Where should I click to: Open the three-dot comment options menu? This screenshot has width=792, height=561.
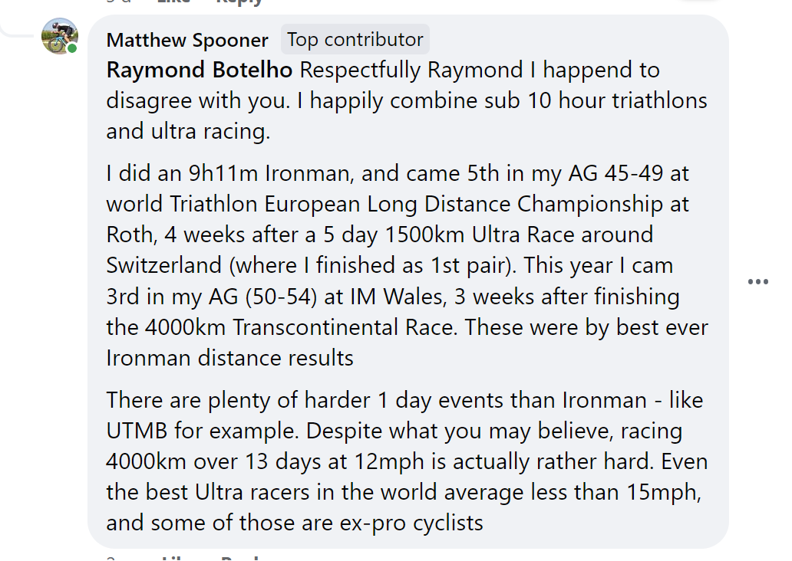click(757, 281)
